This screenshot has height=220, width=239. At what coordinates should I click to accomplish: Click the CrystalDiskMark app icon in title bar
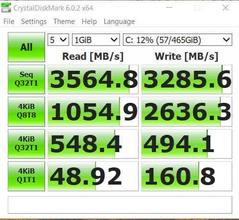6,8
